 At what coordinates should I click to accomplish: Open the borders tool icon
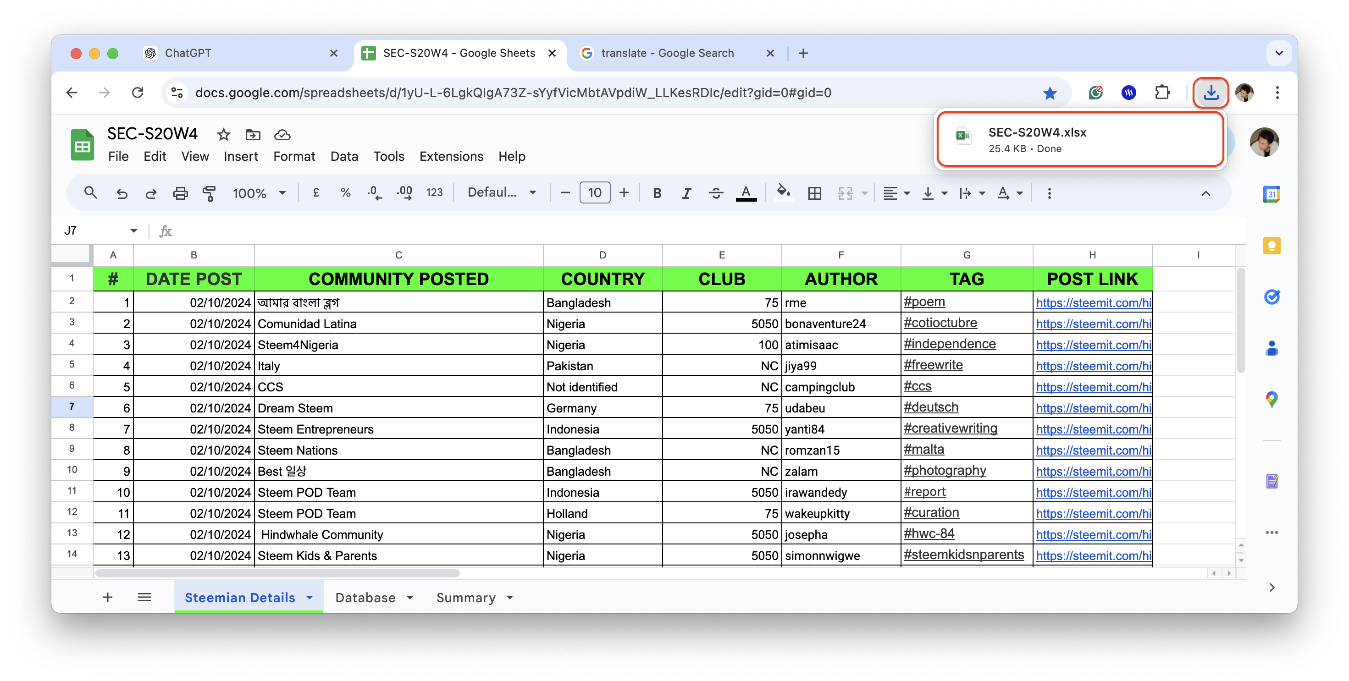[814, 193]
